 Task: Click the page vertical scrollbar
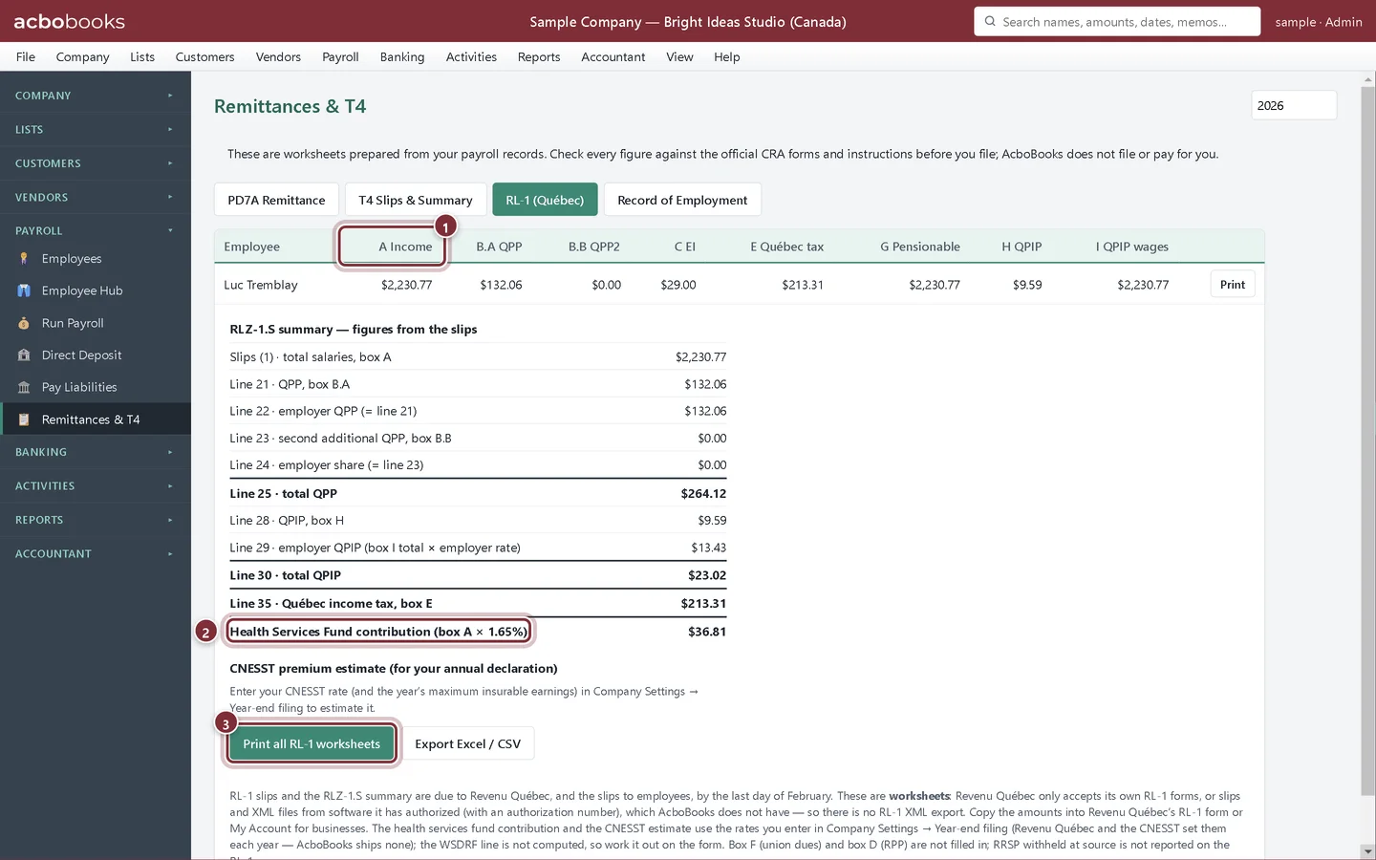point(1368,440)
